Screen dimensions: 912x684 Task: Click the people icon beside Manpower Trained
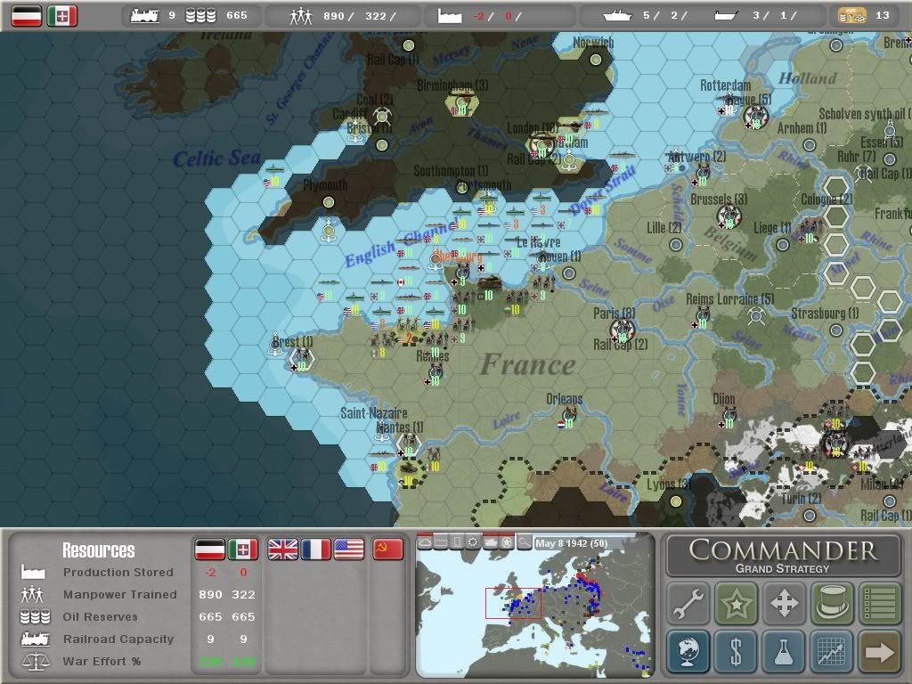32,594
